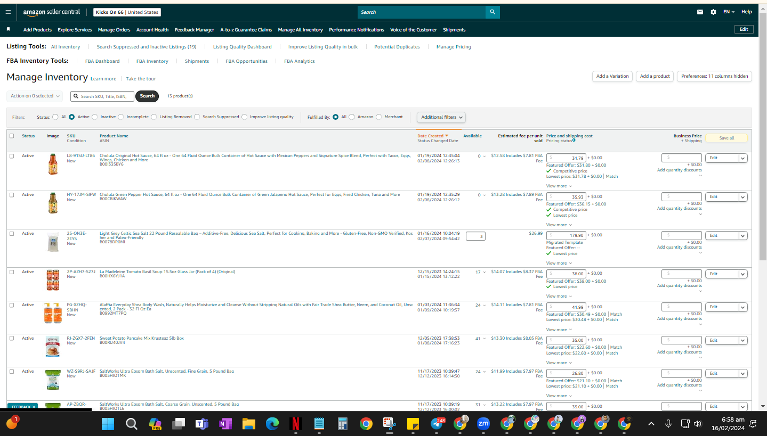This screenshot has width=767, height=436.
Task: Open Calculator from the taskbar
Action: (342, 424)
